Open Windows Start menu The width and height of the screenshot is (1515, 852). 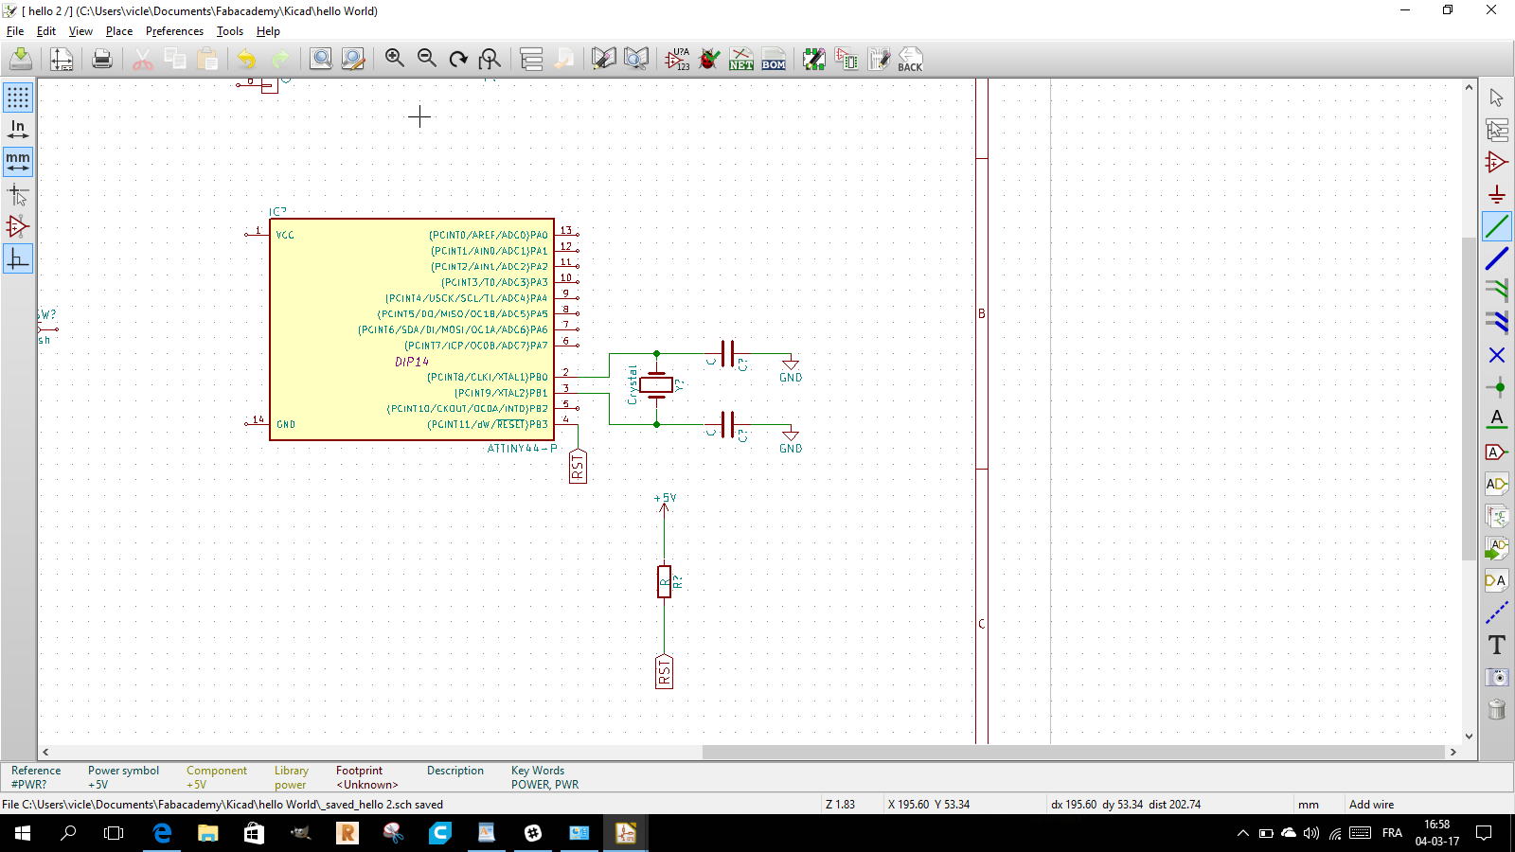pos(23,833)
